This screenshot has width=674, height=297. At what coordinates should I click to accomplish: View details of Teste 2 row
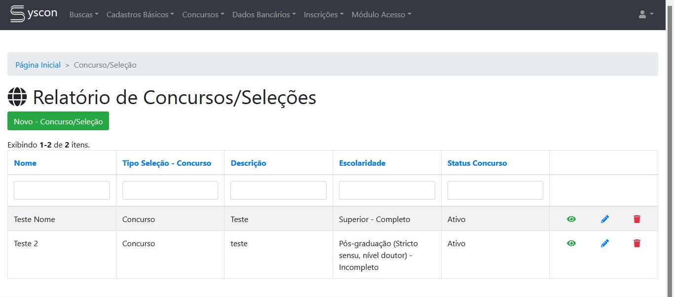click(x=571, y=243)
